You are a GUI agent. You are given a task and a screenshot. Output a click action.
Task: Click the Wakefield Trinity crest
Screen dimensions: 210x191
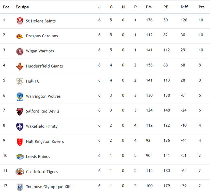pos(20,126)
